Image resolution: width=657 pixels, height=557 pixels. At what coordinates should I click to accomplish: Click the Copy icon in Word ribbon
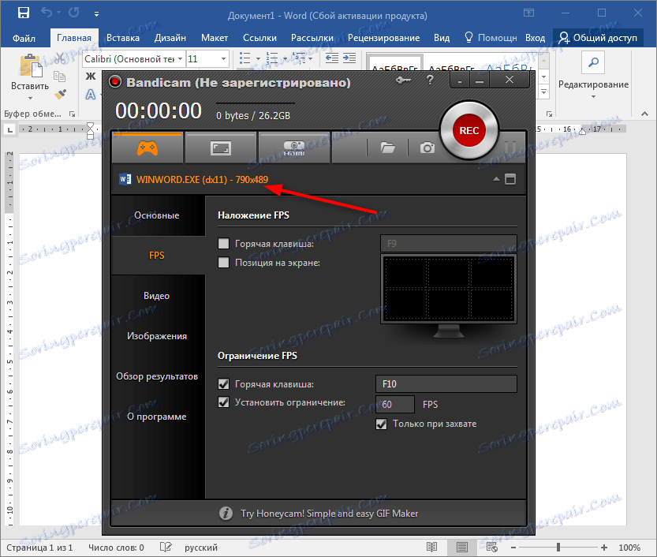pos(59,76)
